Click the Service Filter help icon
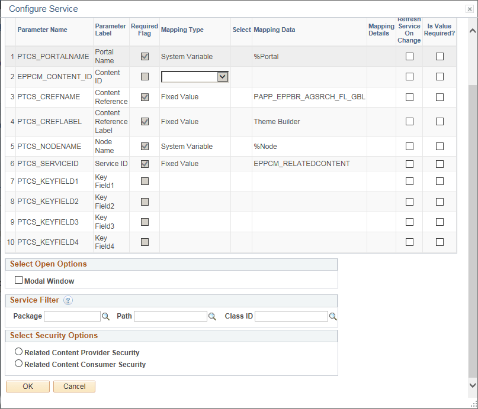Screen dimensions: 478x409 [x=68, y=300]
